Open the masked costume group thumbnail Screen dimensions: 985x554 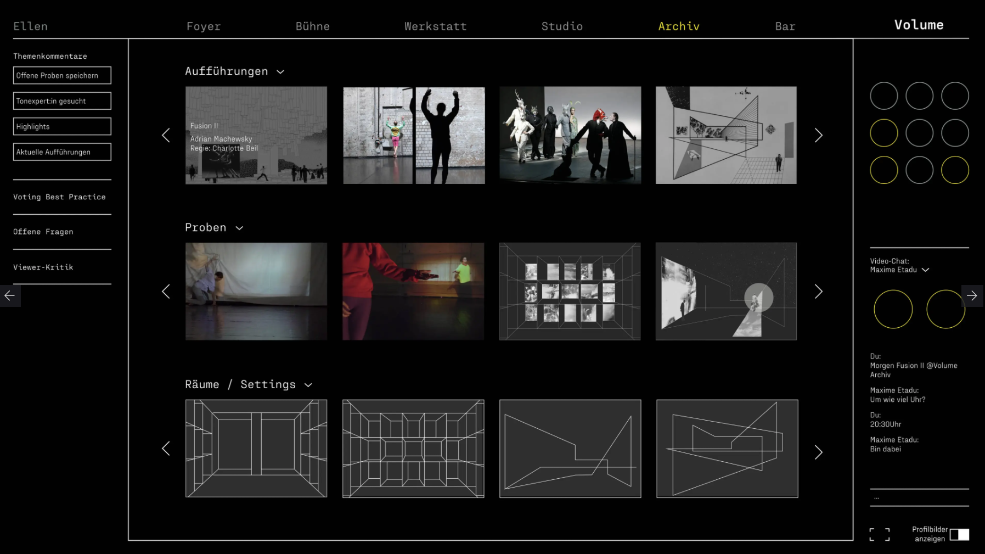[x=570, y=135]
